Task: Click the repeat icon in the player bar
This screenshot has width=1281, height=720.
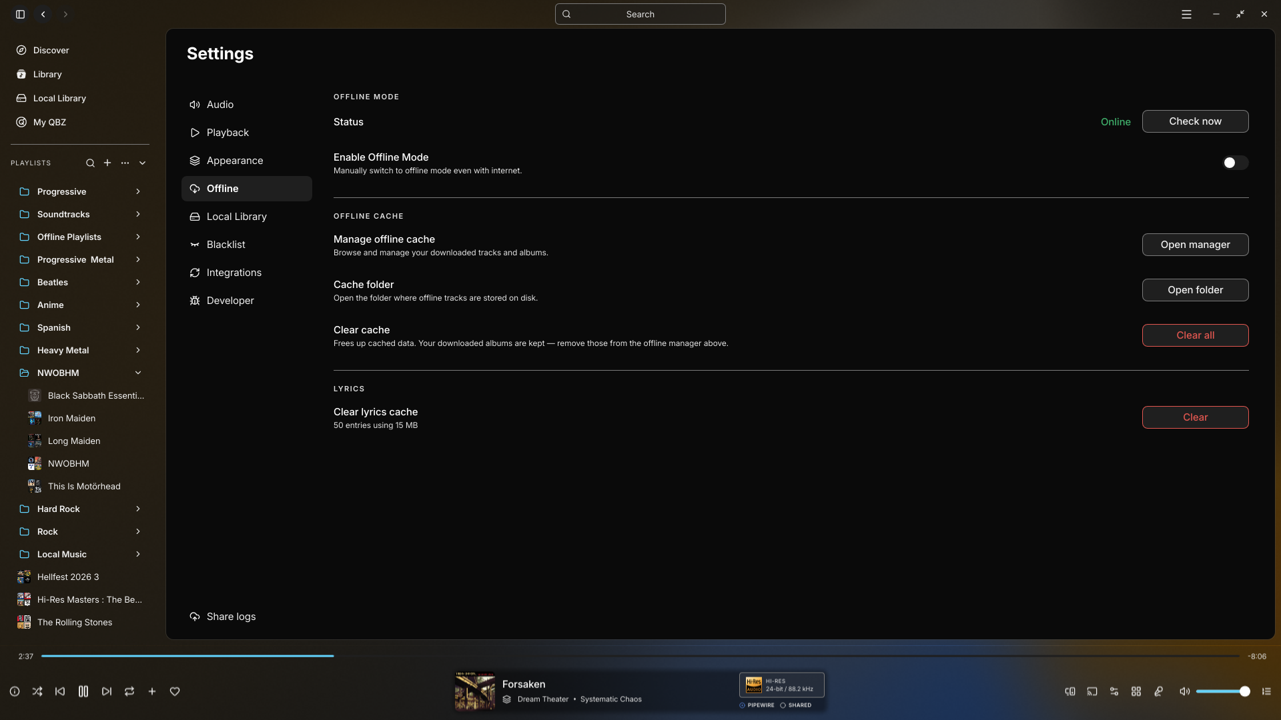Action: pos(129,691)
